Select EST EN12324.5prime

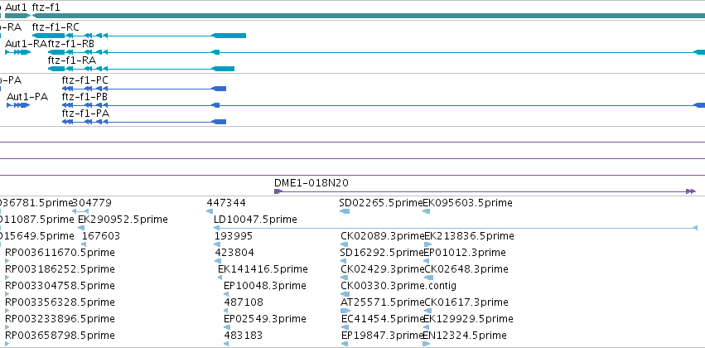[x=465, y=336]
